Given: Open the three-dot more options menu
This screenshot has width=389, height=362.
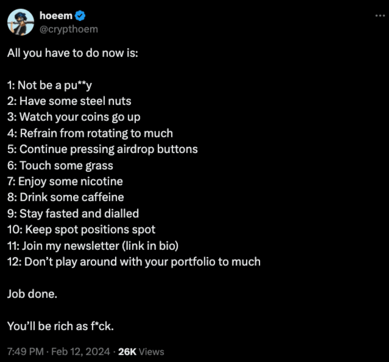Looking at the screenshot, I should 380,16.
